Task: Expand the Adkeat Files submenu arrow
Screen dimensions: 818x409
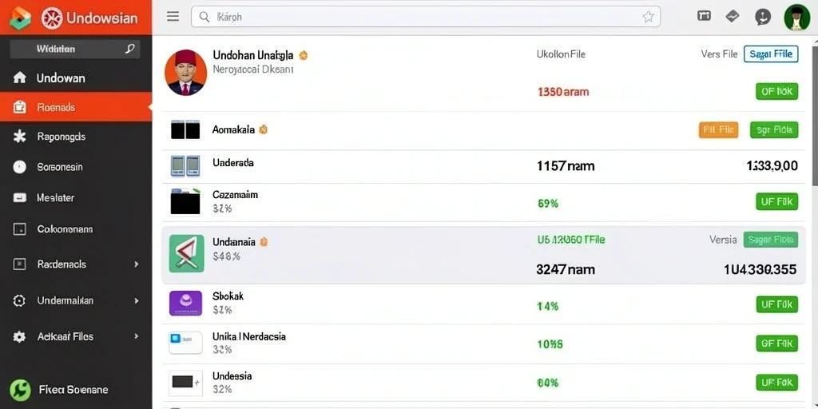Action: click(x=136, y=336)
